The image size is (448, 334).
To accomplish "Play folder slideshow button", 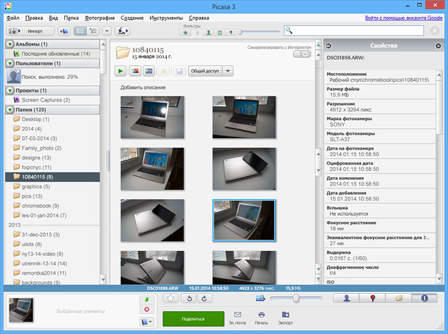I will coord(121,71).
